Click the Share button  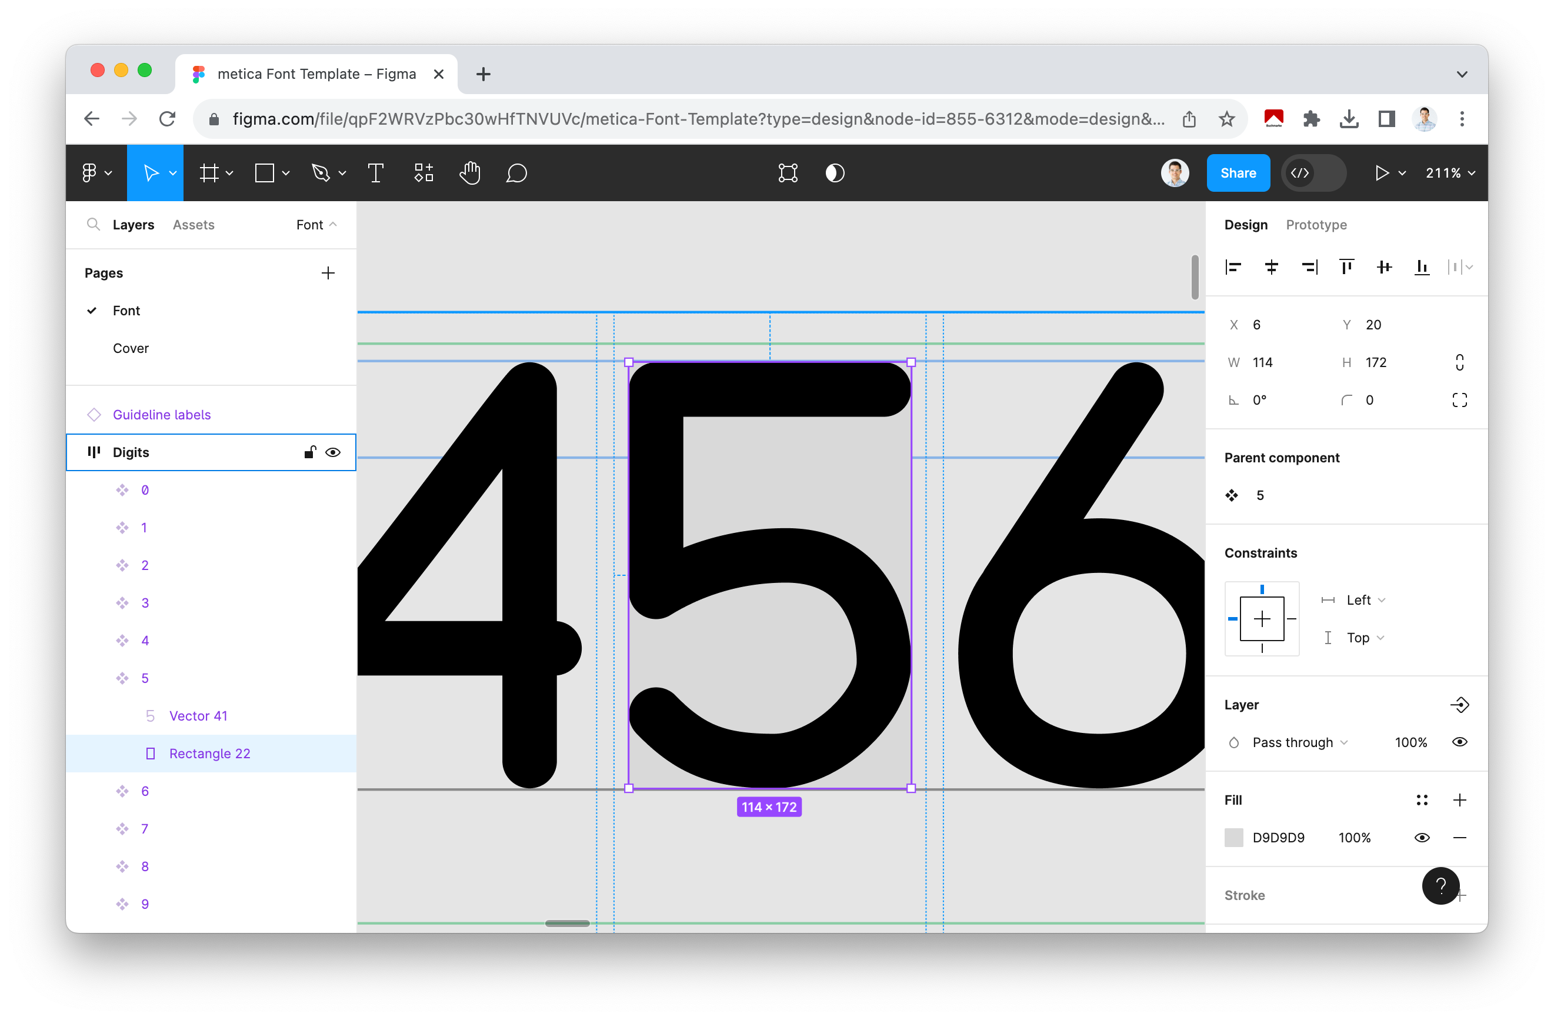click(x=1238, y=173)
